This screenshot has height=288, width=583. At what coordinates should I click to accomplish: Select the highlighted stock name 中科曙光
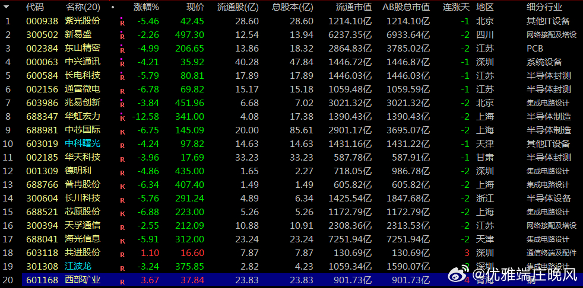tap(83, 143)
